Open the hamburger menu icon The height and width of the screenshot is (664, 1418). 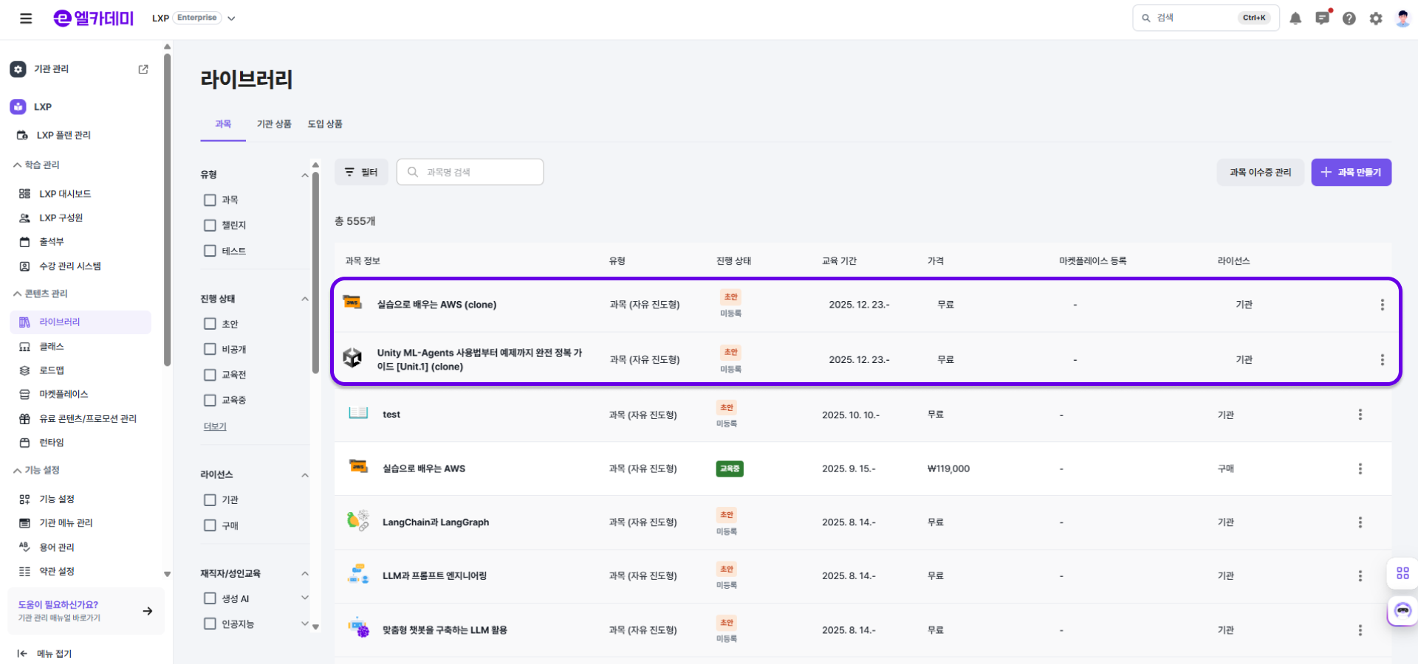(x=26, y=18)
